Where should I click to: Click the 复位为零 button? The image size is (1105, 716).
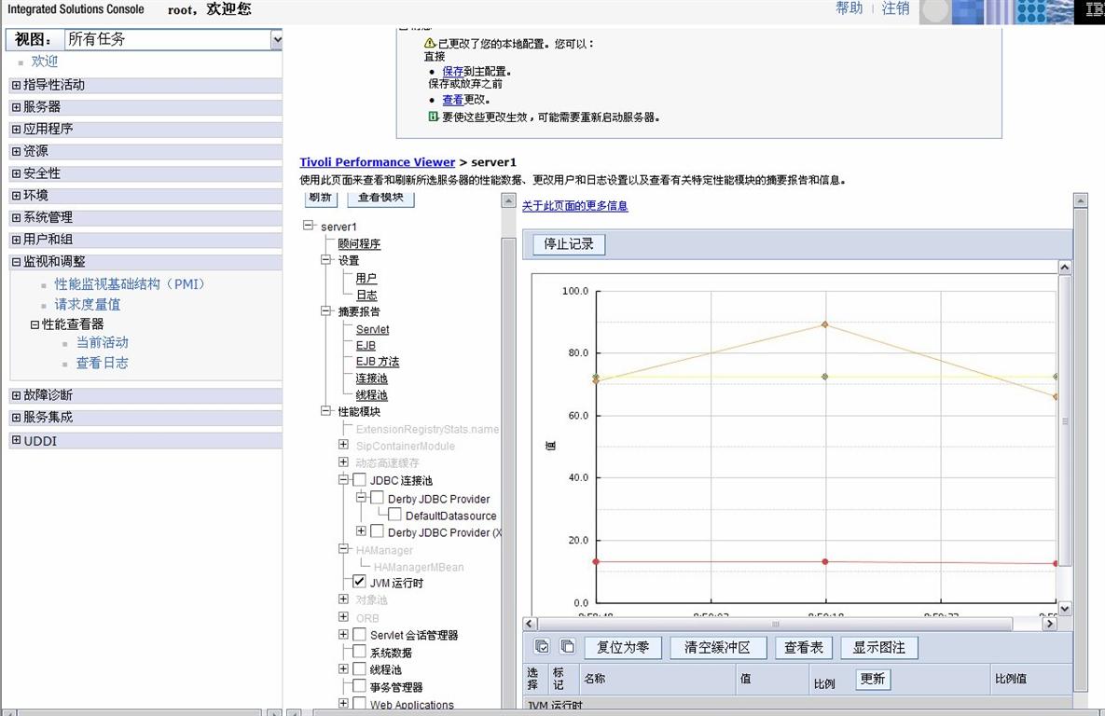(623, 648)
